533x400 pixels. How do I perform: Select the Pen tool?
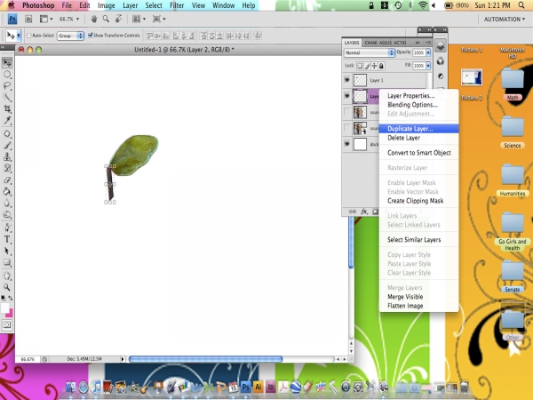[7, 228]
